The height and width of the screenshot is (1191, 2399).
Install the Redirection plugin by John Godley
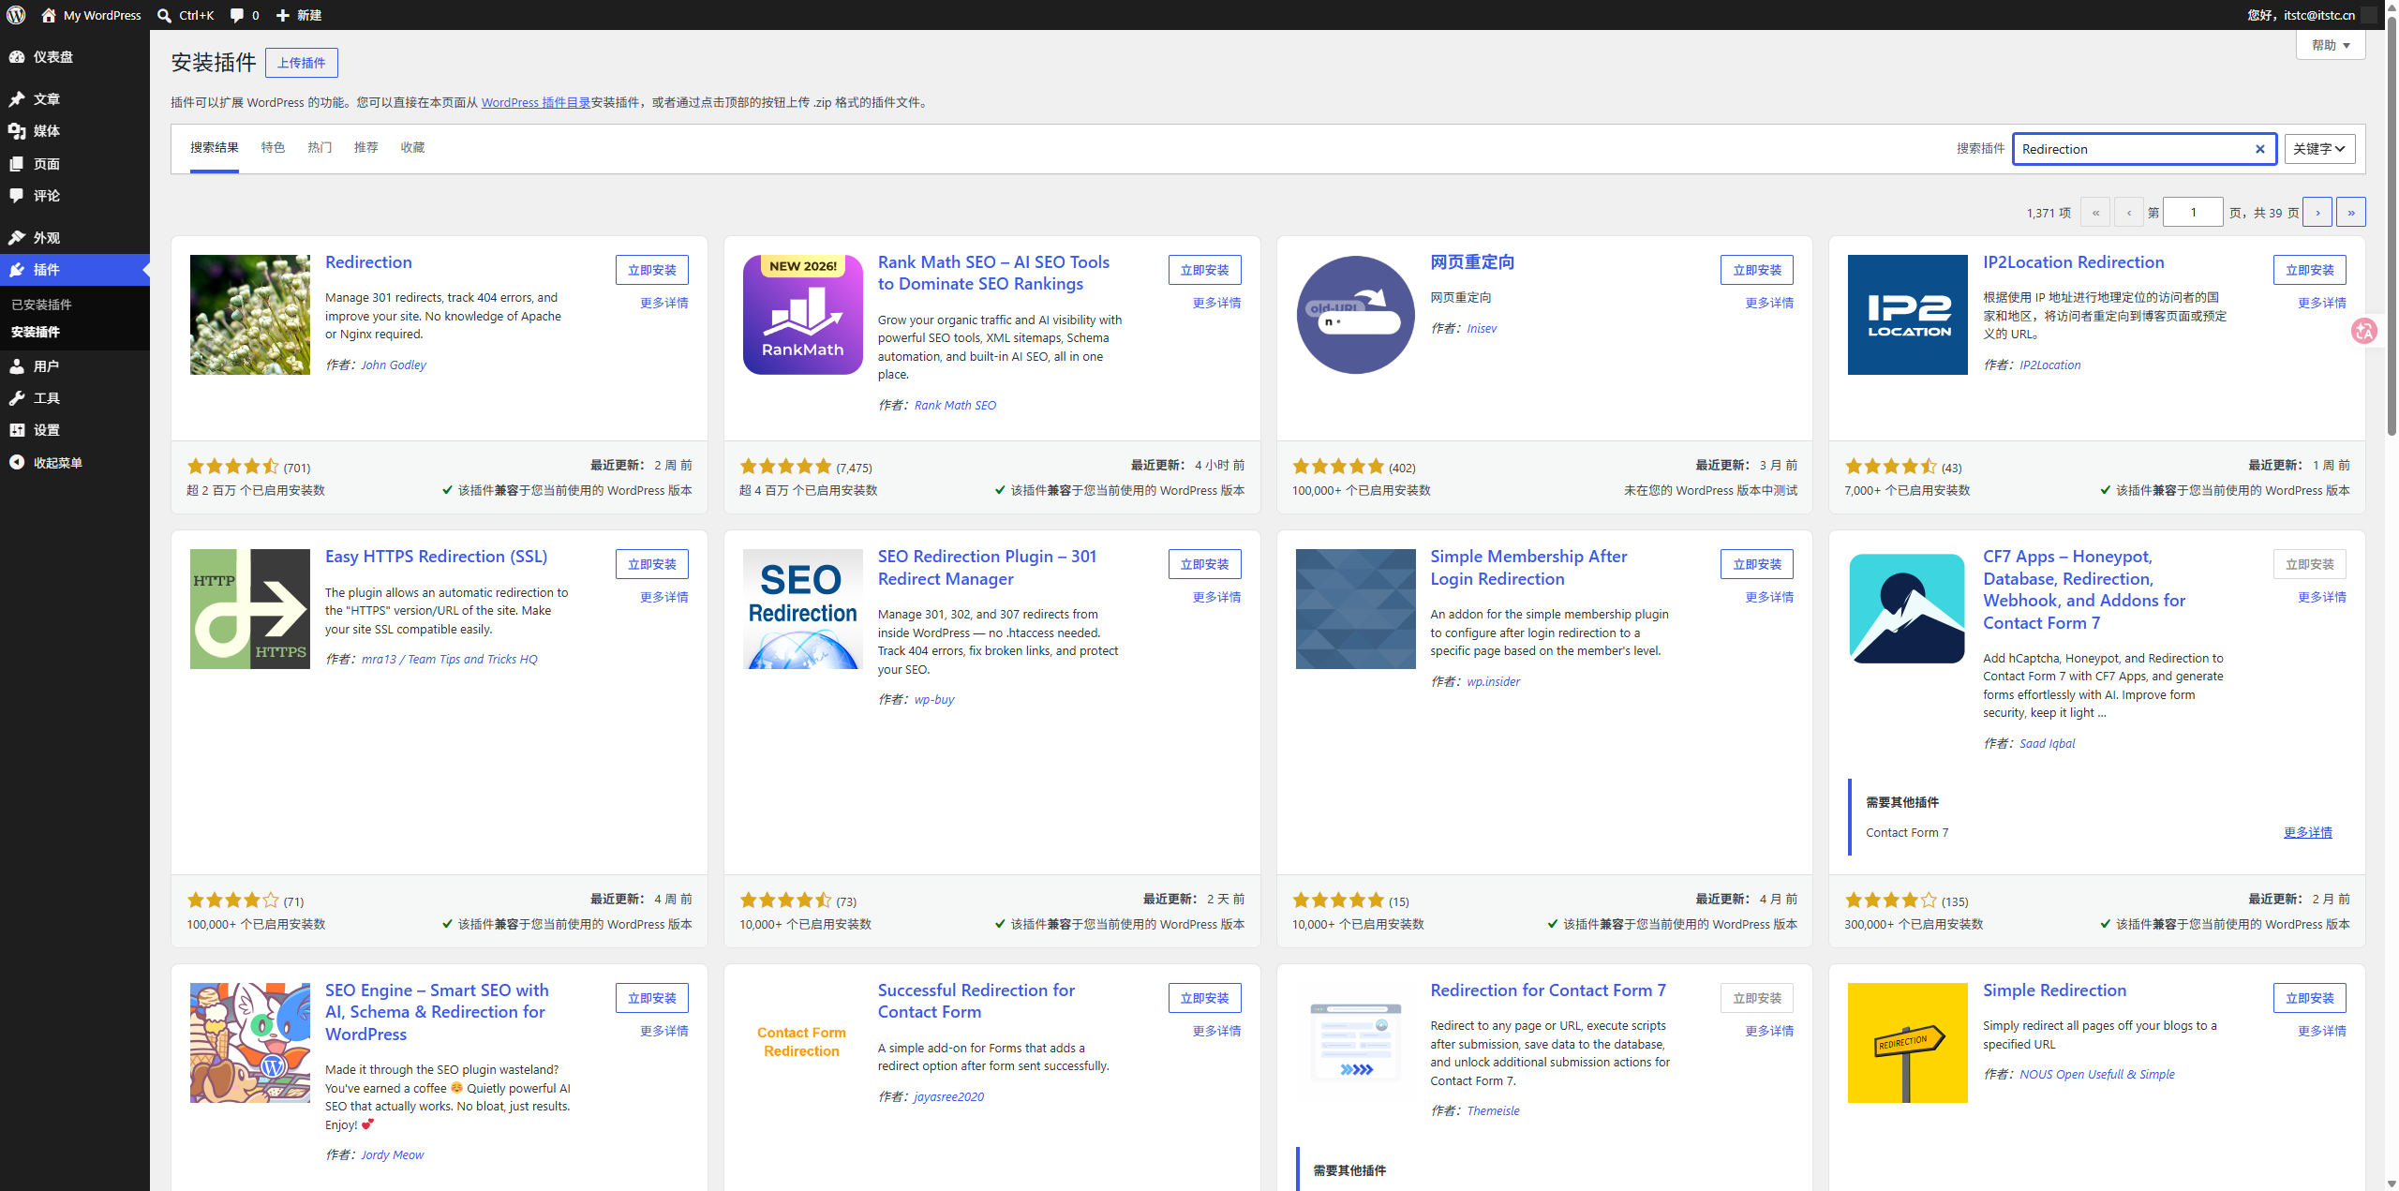point(652,270)
